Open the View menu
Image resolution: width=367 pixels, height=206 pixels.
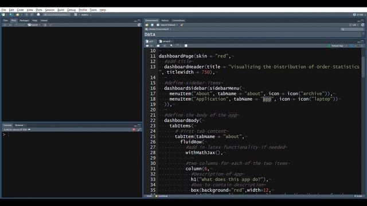coord(30,10)
